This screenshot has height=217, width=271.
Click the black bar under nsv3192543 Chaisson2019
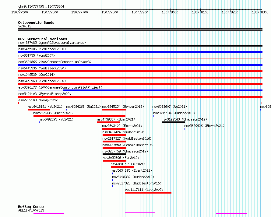(173, 122)
